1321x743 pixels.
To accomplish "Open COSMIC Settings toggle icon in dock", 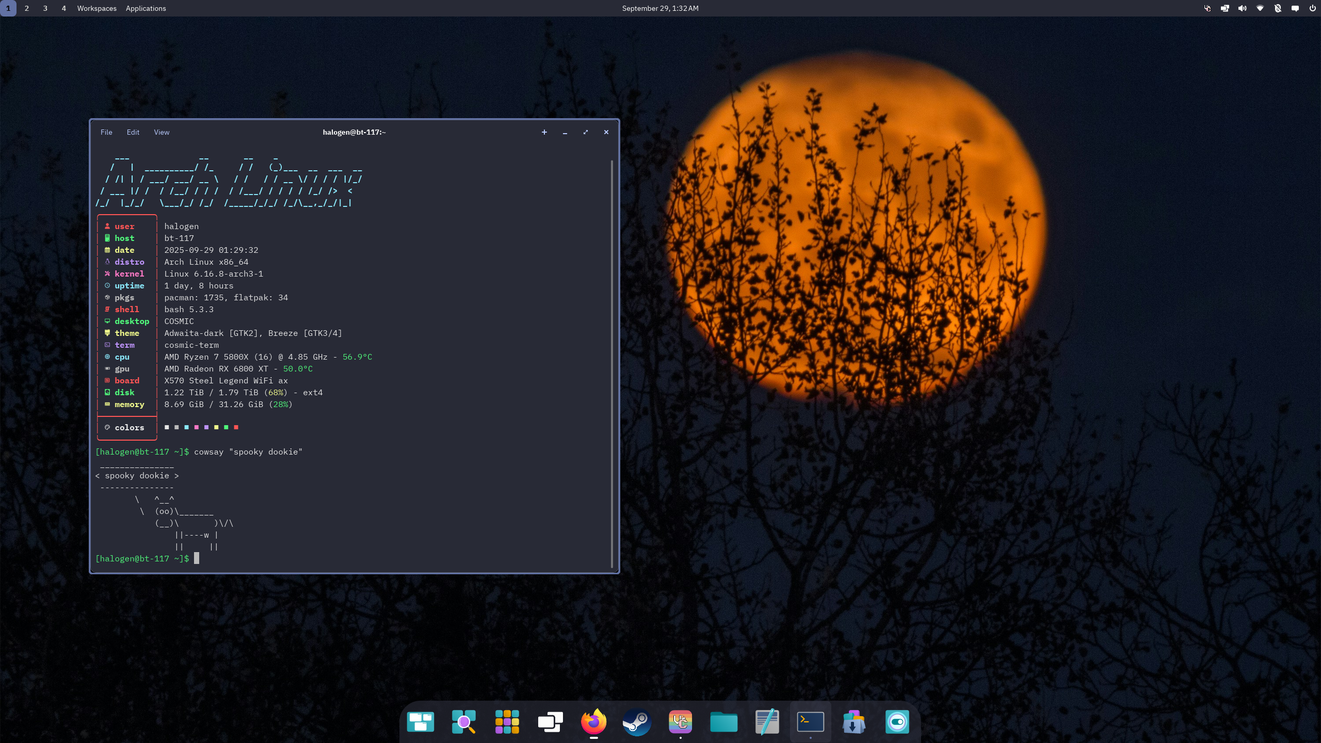I will click(x=897, y=721).
